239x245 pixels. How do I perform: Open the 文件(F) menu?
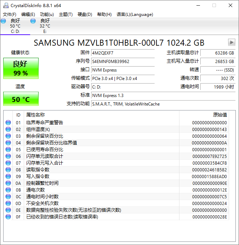tap(10, 15)
